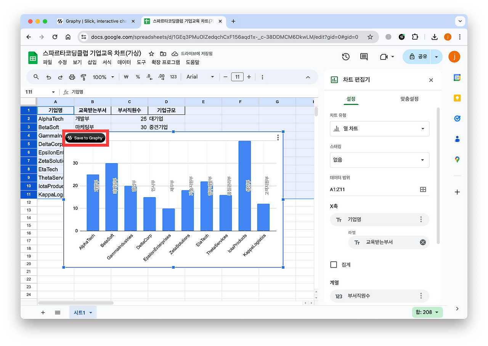The image size is (488, 346).
Task: Open the 스태킹 없음 dropdown
Action: tap(379, 160)
